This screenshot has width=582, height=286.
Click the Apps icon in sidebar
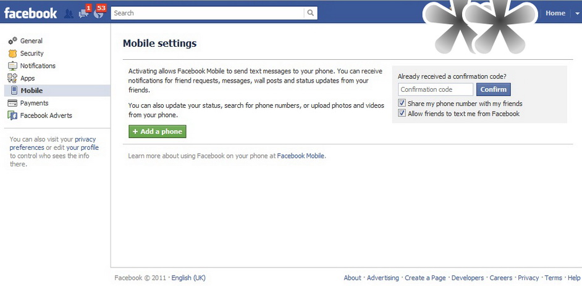[12, 78]
